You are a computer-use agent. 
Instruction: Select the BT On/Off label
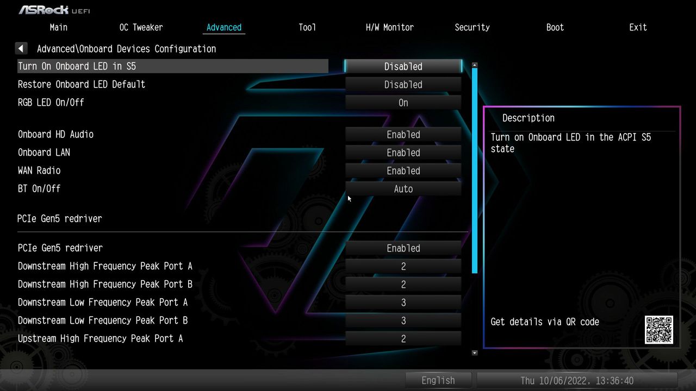click(39, 188)
